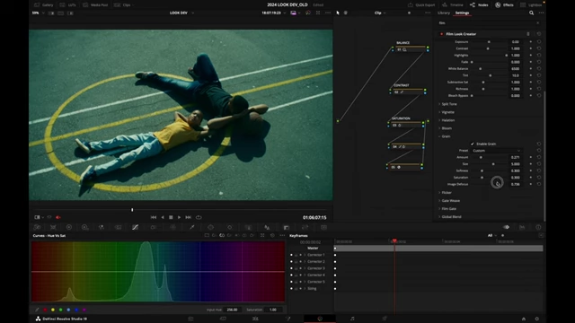The image size is (575, 323).
Task: Open the Power Window palette
Action: pyautogui.click(x=210, y=227)
